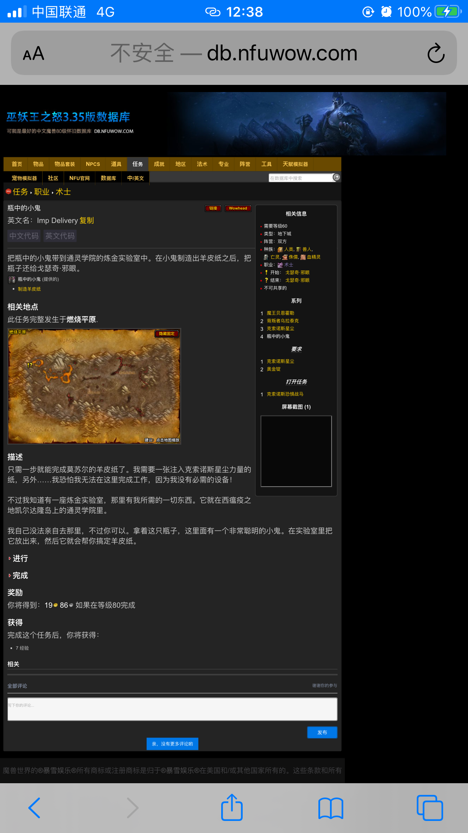Click the 瓶中的小鬼 item icon

tap(12, 280)
